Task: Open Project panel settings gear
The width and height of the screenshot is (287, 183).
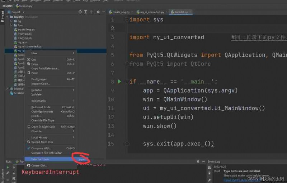Action: click(98, 12)
